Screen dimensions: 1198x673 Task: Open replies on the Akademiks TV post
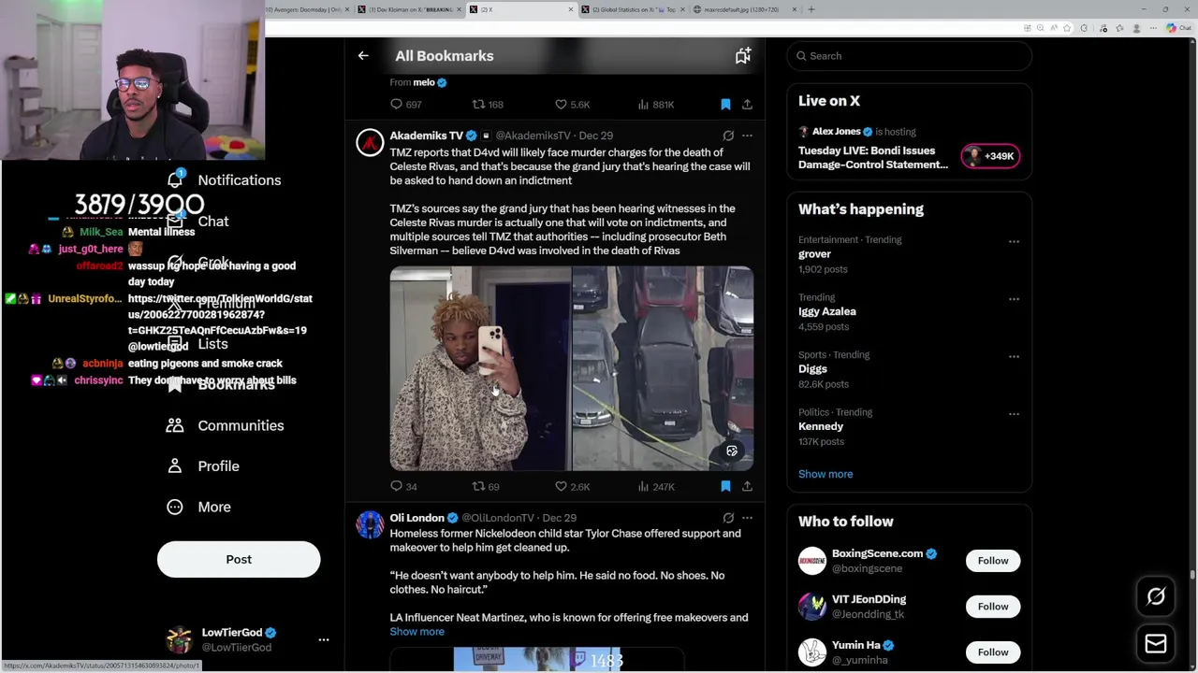coord(403,486)
